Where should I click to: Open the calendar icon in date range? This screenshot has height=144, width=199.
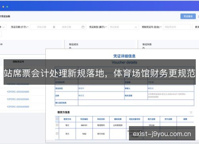tap(83, 27)
